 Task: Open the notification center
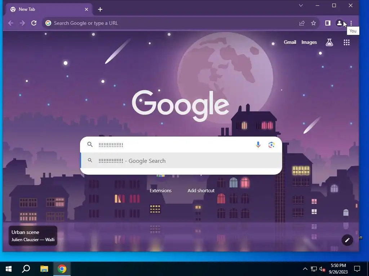coord(357,269)
